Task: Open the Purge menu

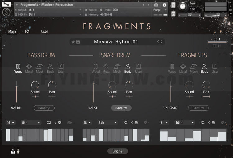Action: coord(160,10)
